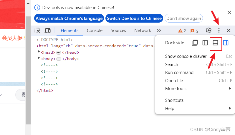The height and width of the screenshot is (135, 235).
Task: Expand the head element node
Action: [x=39, y=52]
